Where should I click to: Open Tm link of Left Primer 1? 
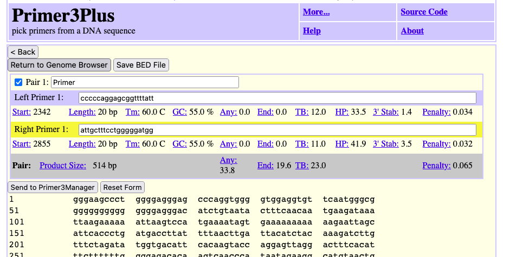click(133, 112)
